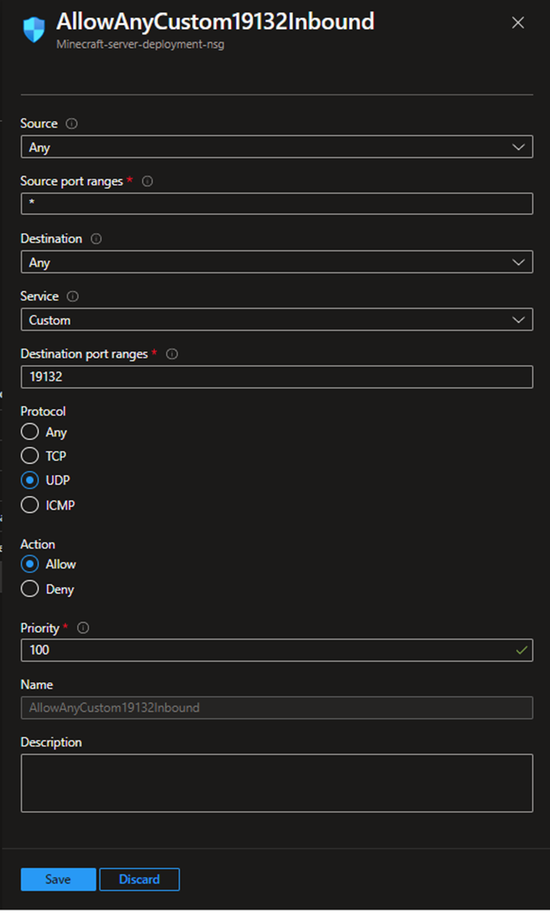Click the Protocol section label
Viewport: 550px width, 913px height.
pos(43,411)
